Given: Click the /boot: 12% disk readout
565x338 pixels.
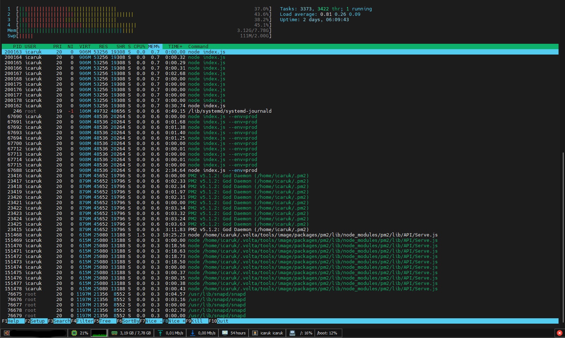Looking at the screenshot, I should (327, 333).
